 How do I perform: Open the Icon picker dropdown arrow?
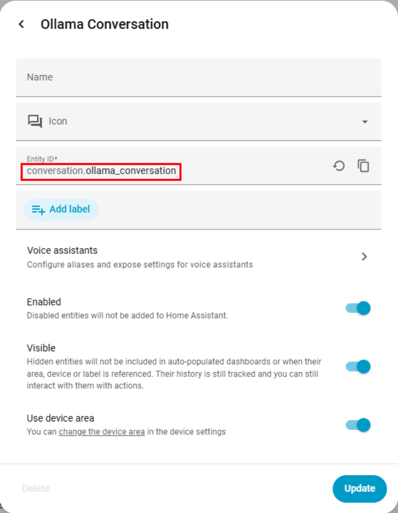365,122
